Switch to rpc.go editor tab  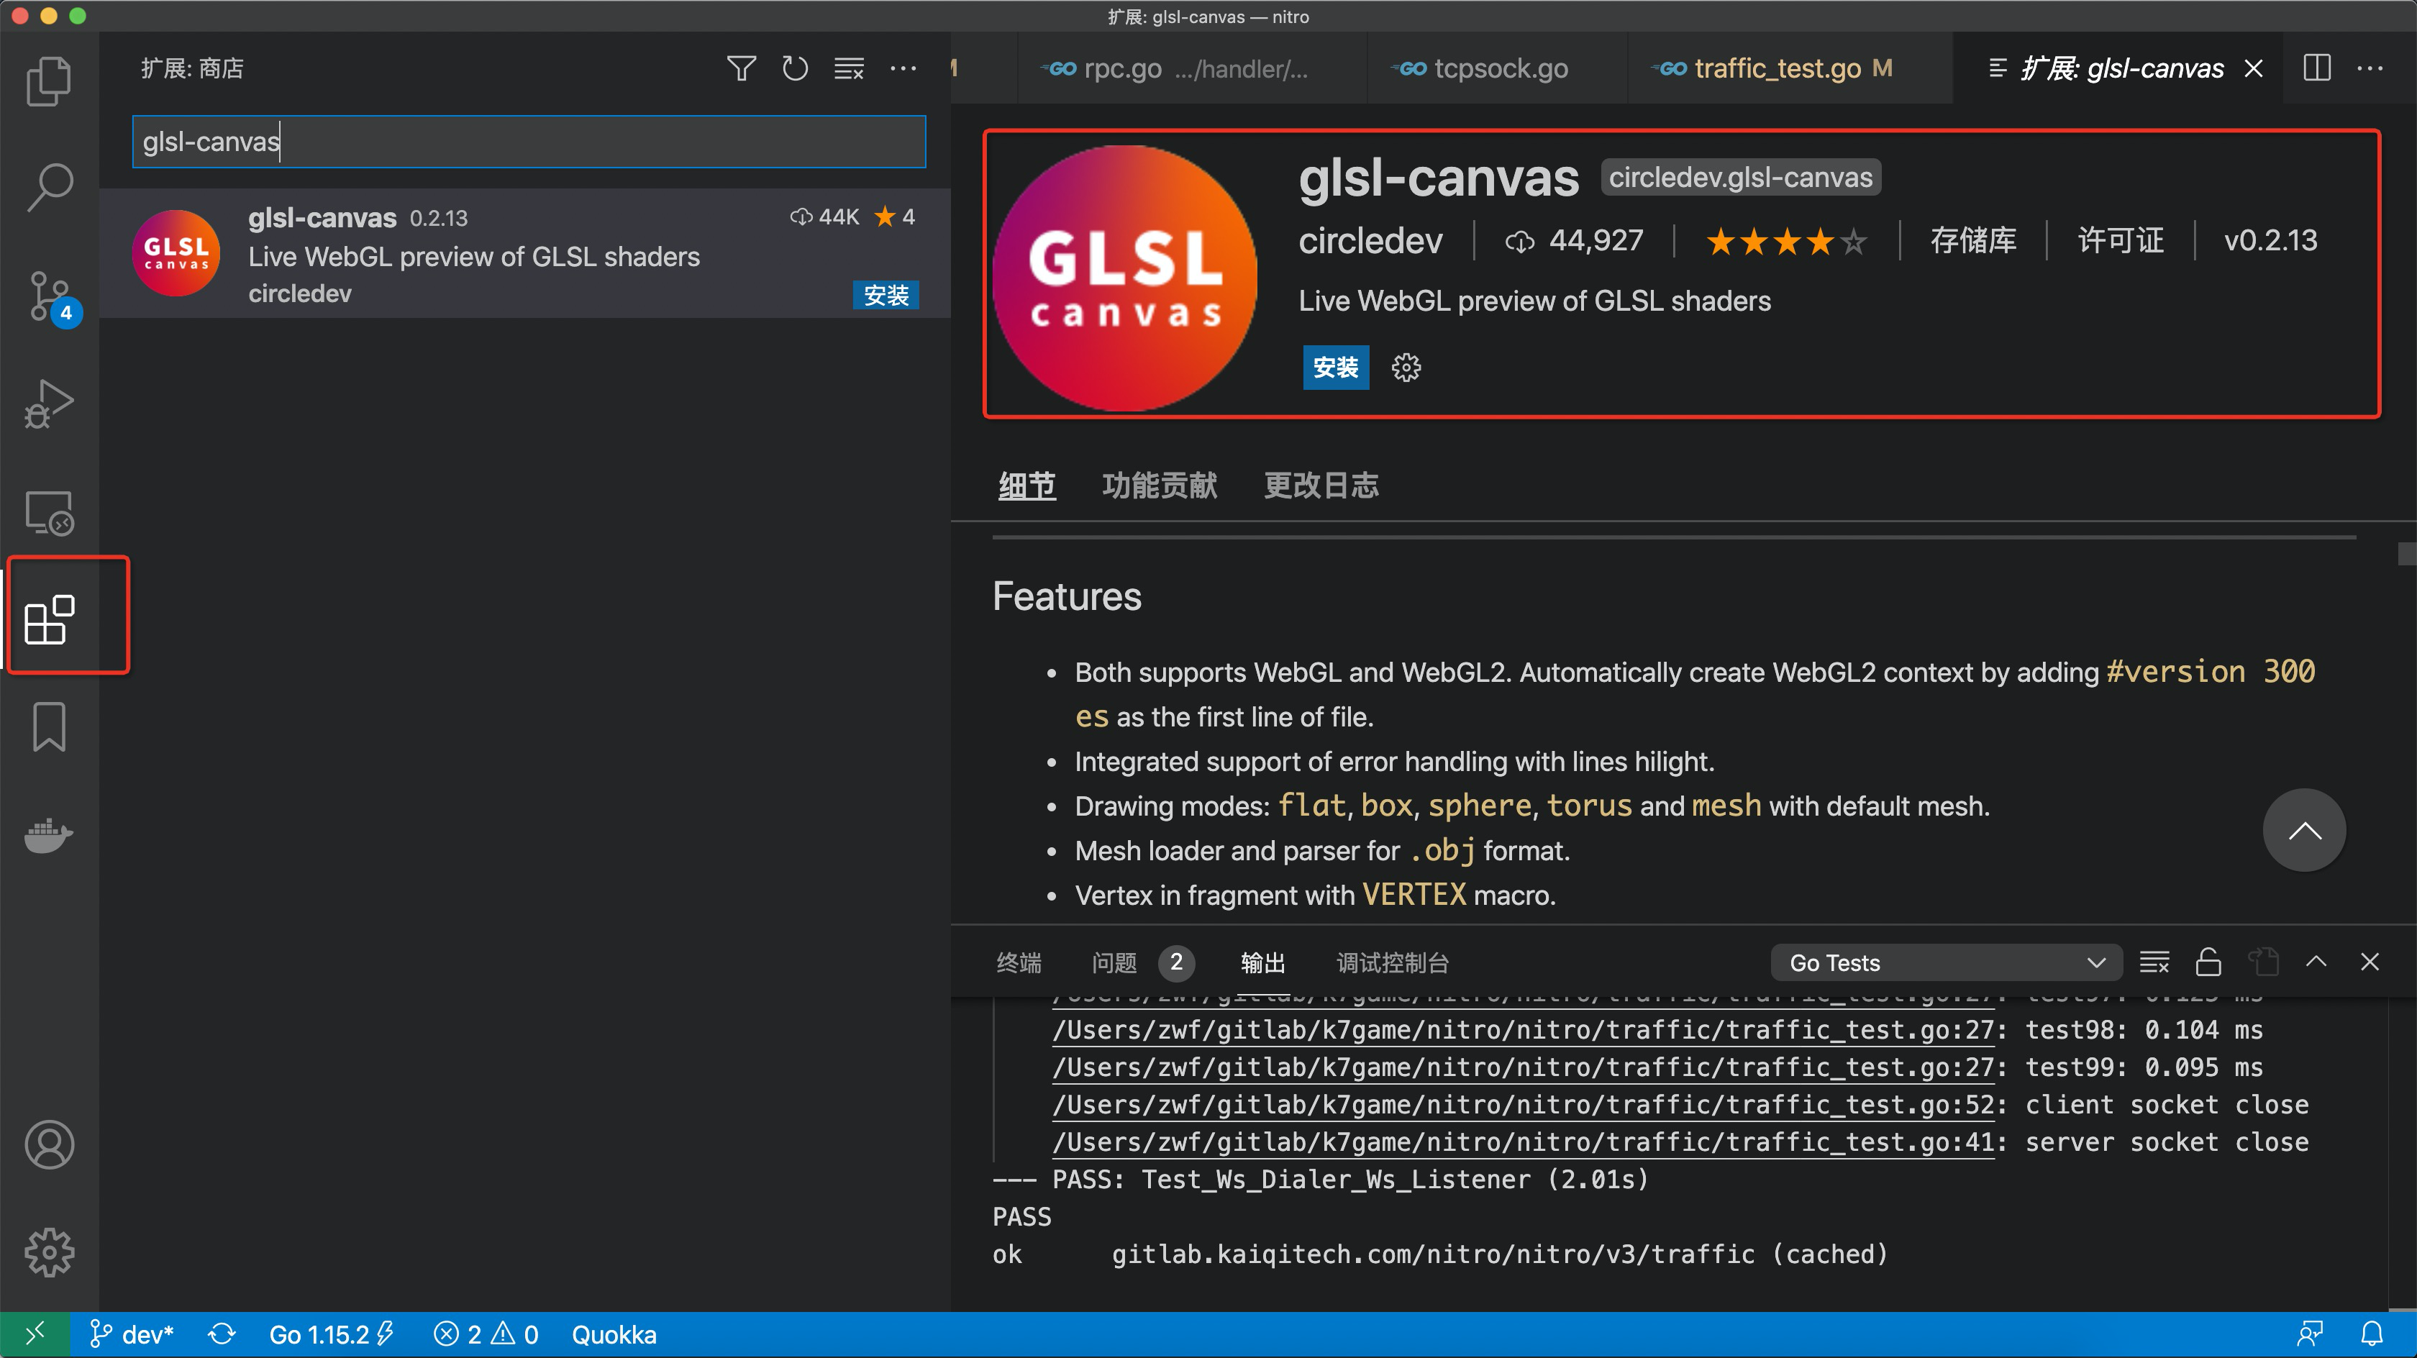[1192, 68]
